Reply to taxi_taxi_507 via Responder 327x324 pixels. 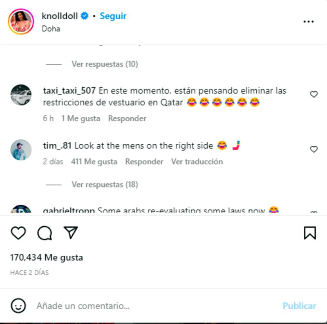127,118
